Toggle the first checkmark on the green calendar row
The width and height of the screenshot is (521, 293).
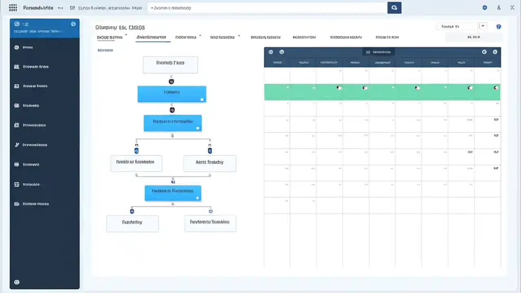coord(288,87)
